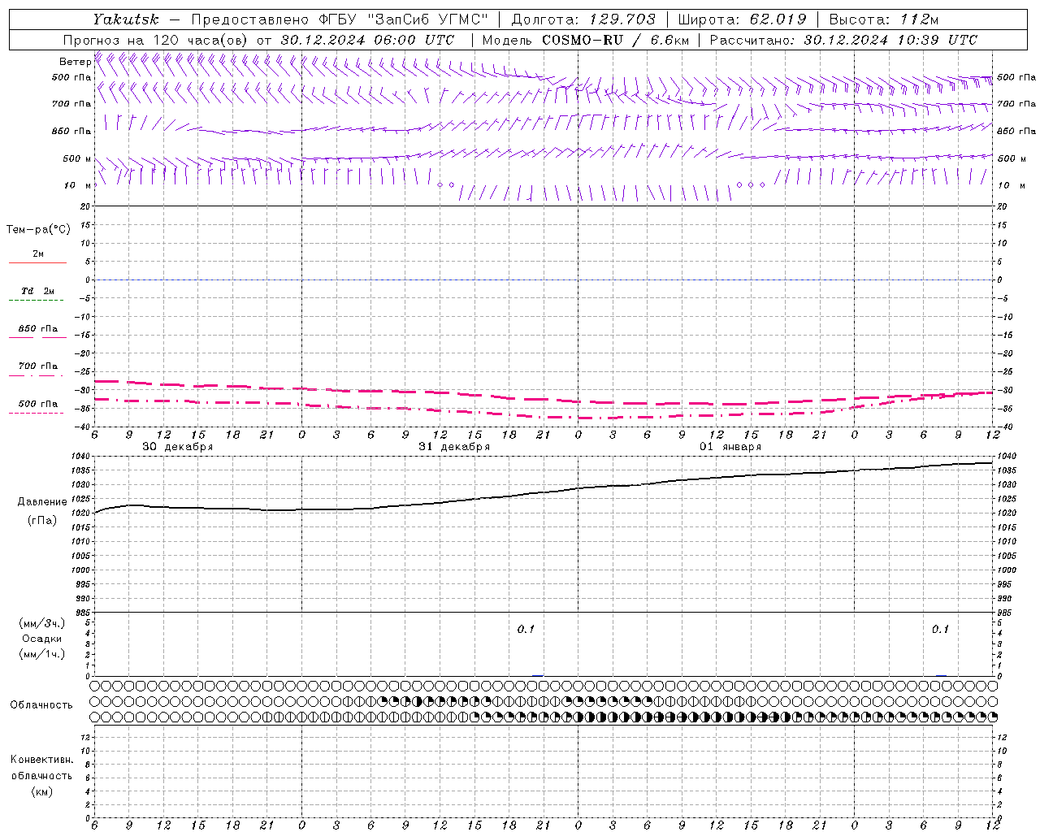Viewport: 1040px width, 832px height.
Task: Click the left 700 гПа wind level label
Action: (71, 104)
